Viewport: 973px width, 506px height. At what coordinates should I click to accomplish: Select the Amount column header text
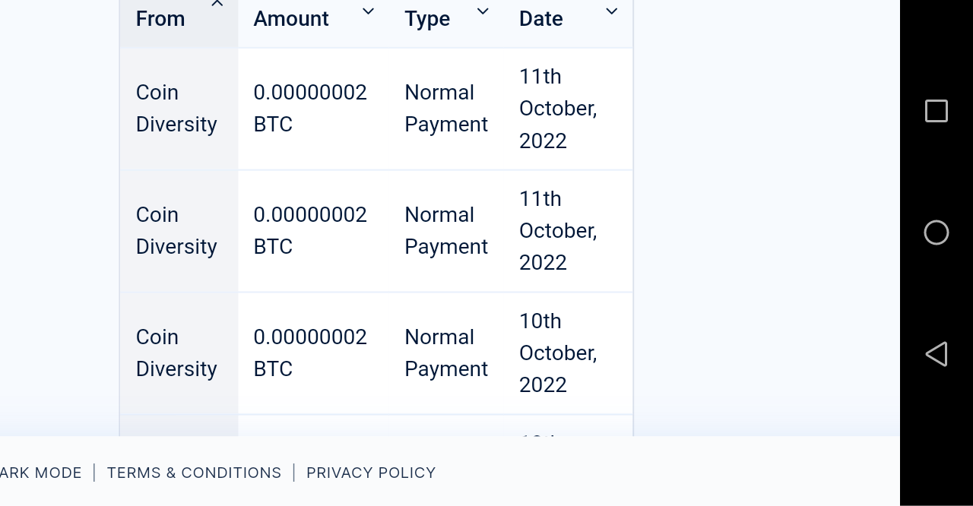click(291, 19)
